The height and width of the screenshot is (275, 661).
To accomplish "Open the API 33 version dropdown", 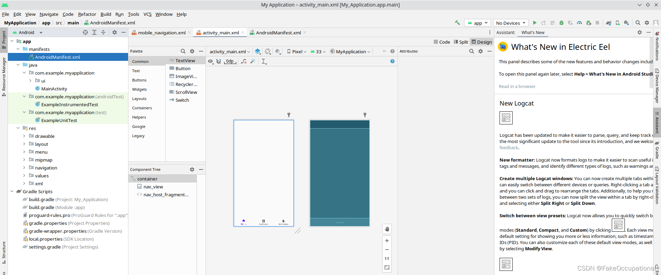I will click(x=318, y=52).
